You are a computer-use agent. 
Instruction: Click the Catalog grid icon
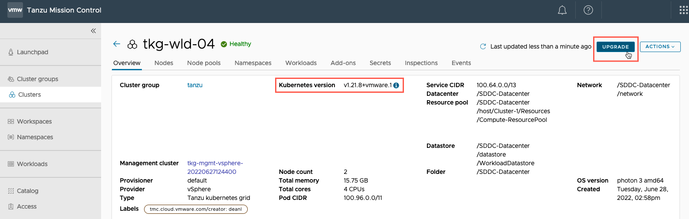pos(11,191)
